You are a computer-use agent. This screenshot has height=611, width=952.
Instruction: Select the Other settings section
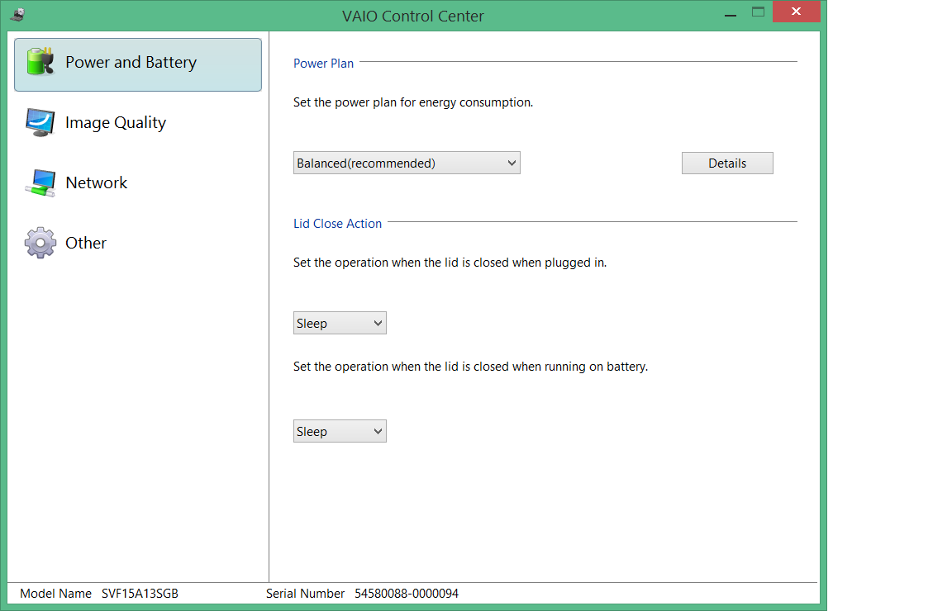(x=138, y=243)
